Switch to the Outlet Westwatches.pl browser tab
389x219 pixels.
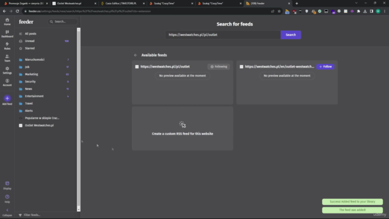pyautogui.click(x=74, y=4)
